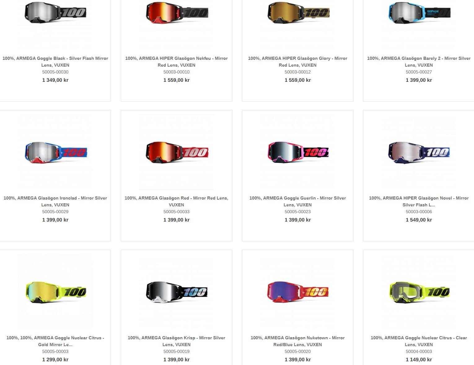The height and width of the screenshot is (365, 474).
Task: Open the ARMEGA Goggle Black Silver Flash title link
Action: [55, 62]
